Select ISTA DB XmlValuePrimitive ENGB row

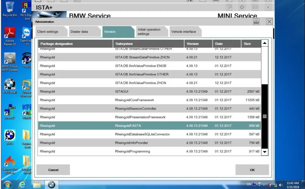click(x=149, y=66)
